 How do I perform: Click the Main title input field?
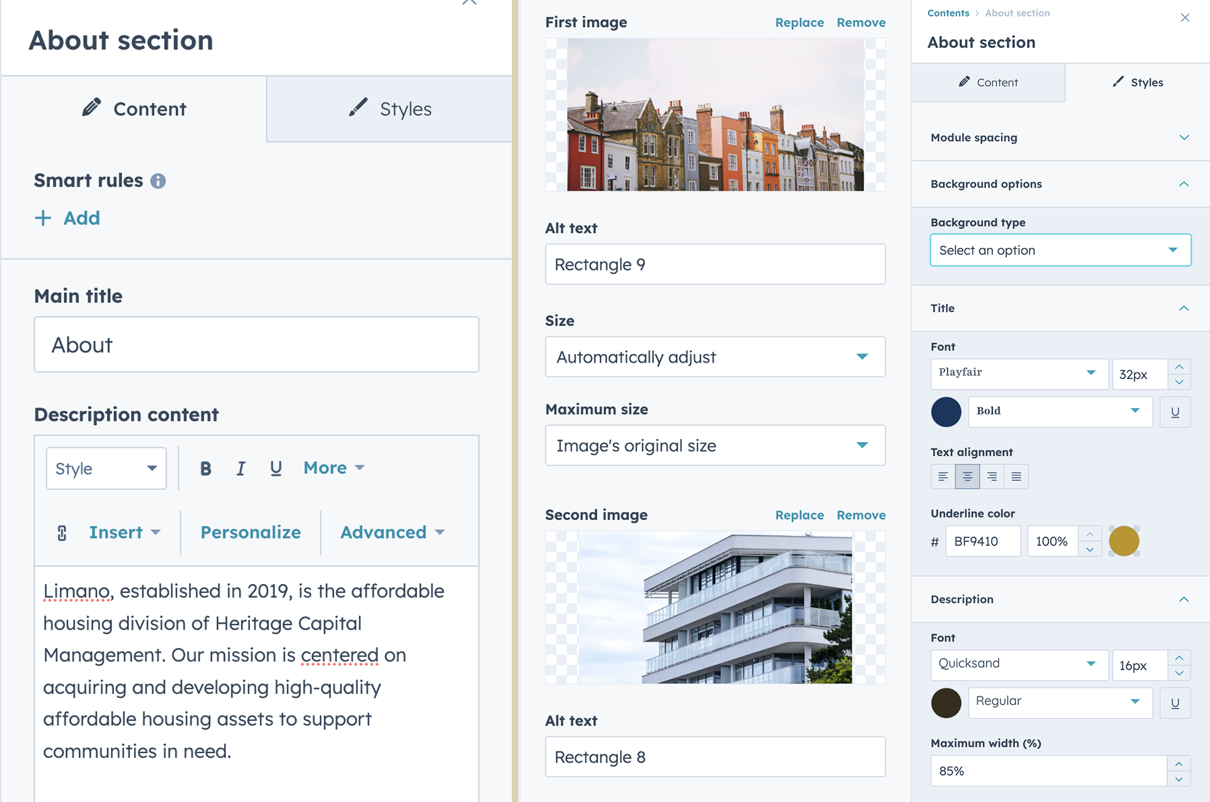click(257, 344)
